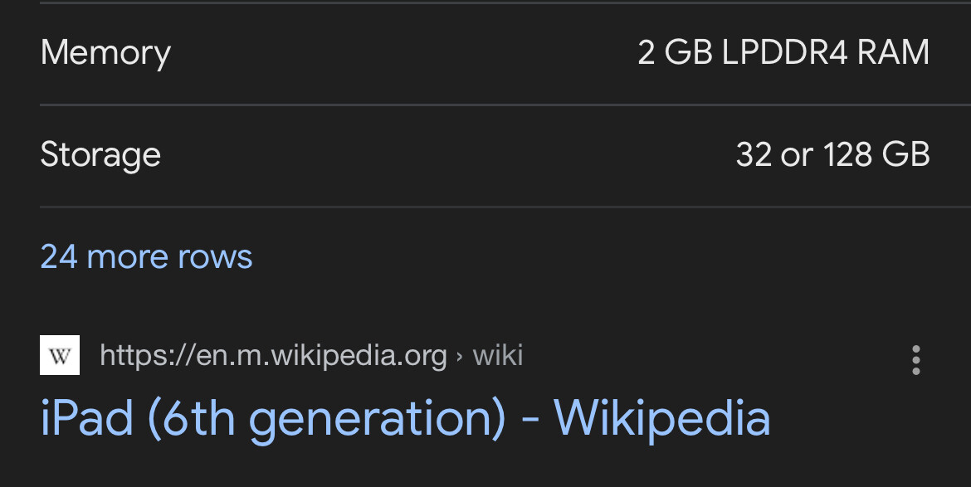The width and height of the screenshot is (971, 487).
Task: Click the en.m.wikipedia.org URL text
Action: [x=274, y=356]
